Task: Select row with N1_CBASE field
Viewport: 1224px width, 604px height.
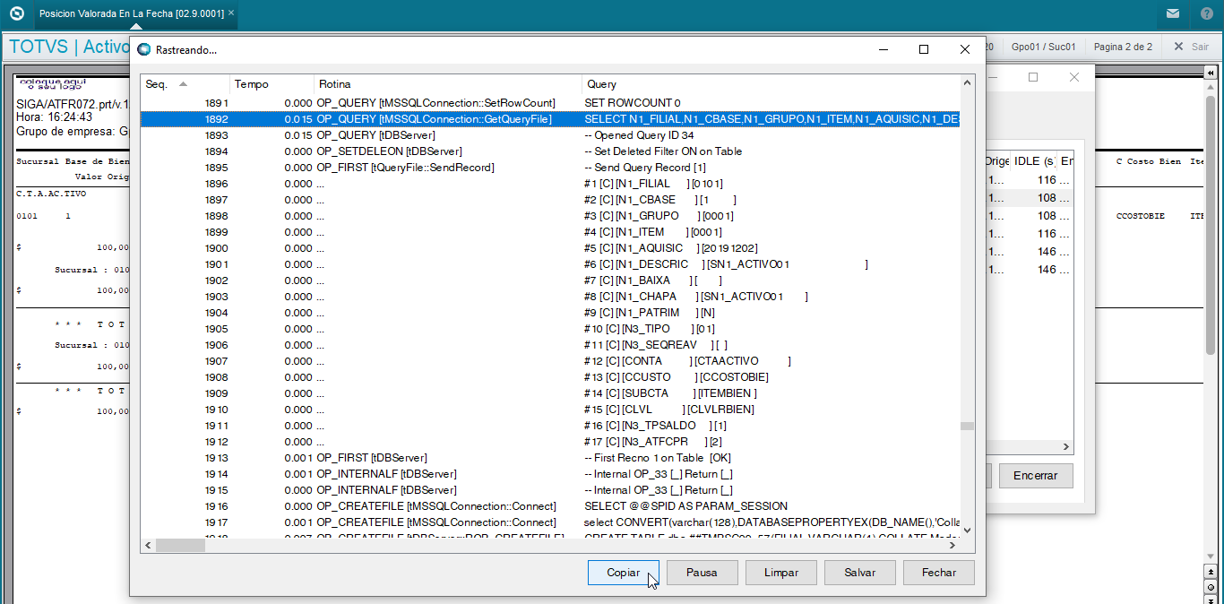Action: 551,200
